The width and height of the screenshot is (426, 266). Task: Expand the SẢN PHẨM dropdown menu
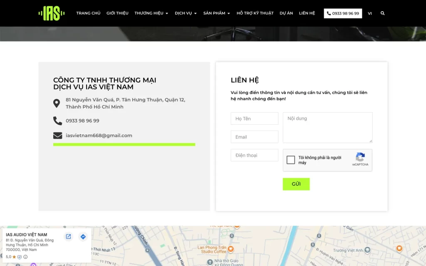[x=216, y=13]
